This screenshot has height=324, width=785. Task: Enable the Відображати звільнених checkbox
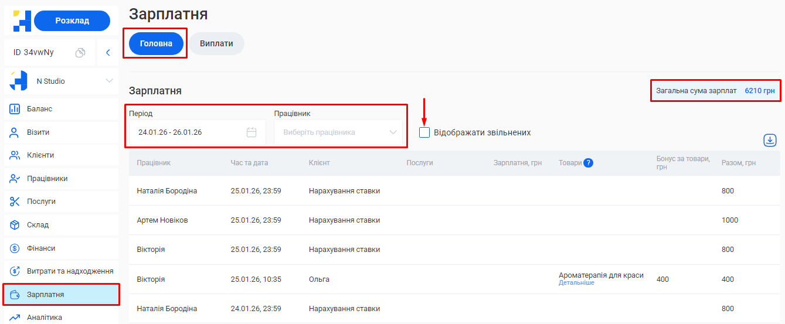424,132
